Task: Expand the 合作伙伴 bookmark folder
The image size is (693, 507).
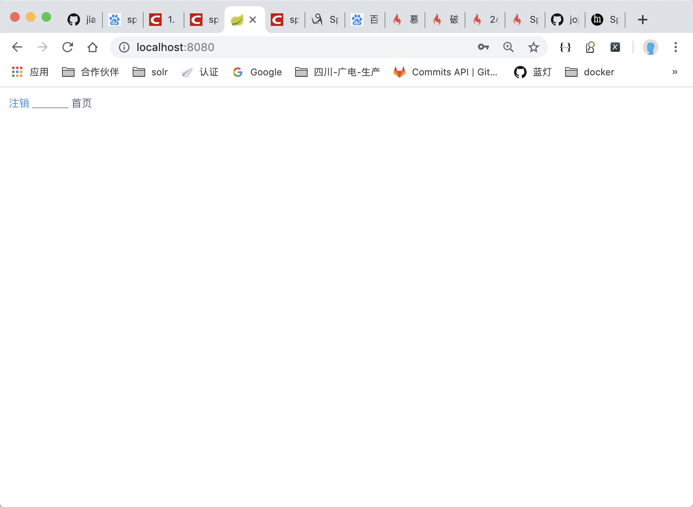Action: [91, 72]
